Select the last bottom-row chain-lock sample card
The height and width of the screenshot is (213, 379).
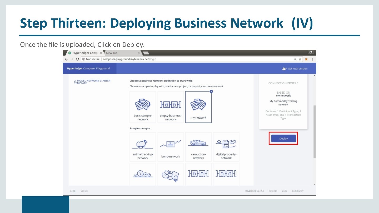pos(226,175)
